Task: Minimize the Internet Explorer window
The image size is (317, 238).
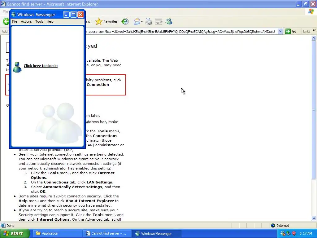Action: [x=298, y=4]
